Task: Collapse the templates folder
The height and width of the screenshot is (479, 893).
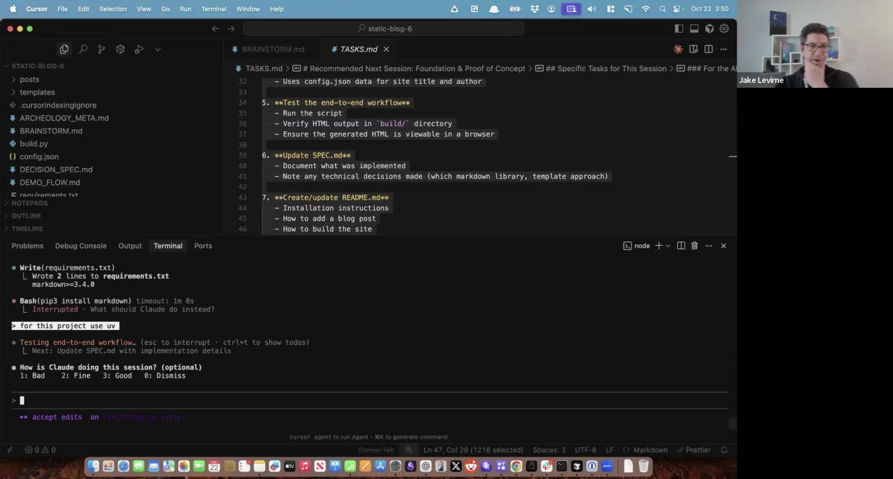Action: click(37, 92)
